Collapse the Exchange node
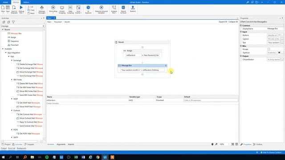285x160 pixels. coord(12,60)
